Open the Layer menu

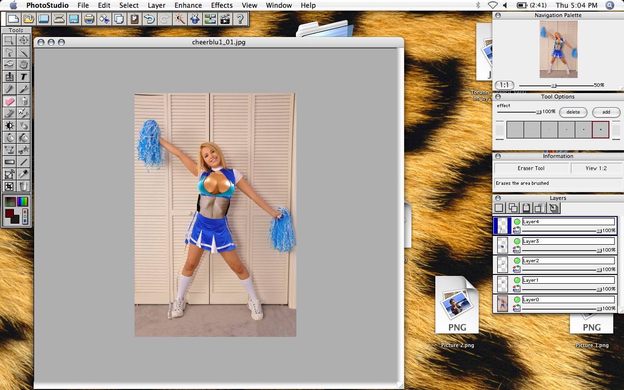[x=156, y=5]
